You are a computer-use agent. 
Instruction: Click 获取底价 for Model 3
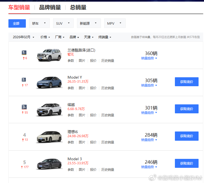pyautogui.click(x=187, y=163)
